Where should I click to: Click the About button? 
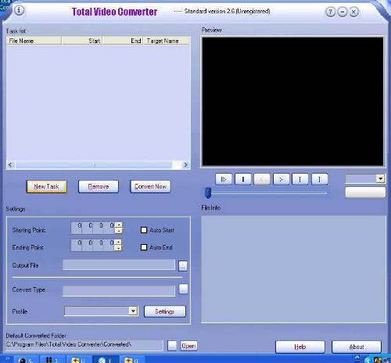click(x=357, y=347)
